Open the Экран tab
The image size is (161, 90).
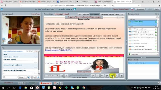click(x=117, y=14)
